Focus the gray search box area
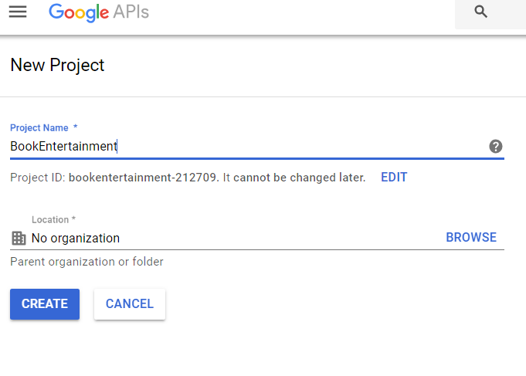 (x=490, y=13)
